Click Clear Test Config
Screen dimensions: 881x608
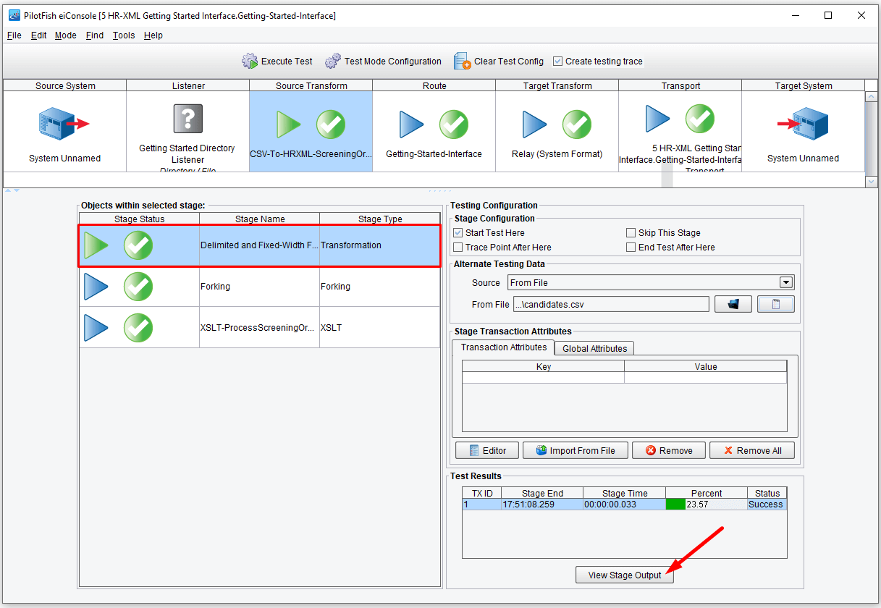pyautogui.click(x=499, y=62)
